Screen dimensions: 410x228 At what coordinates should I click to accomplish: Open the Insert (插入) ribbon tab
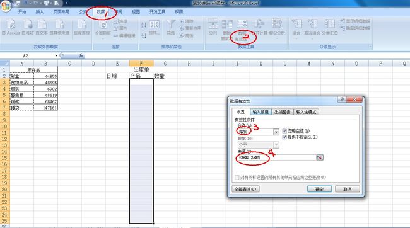click(40, 12)
